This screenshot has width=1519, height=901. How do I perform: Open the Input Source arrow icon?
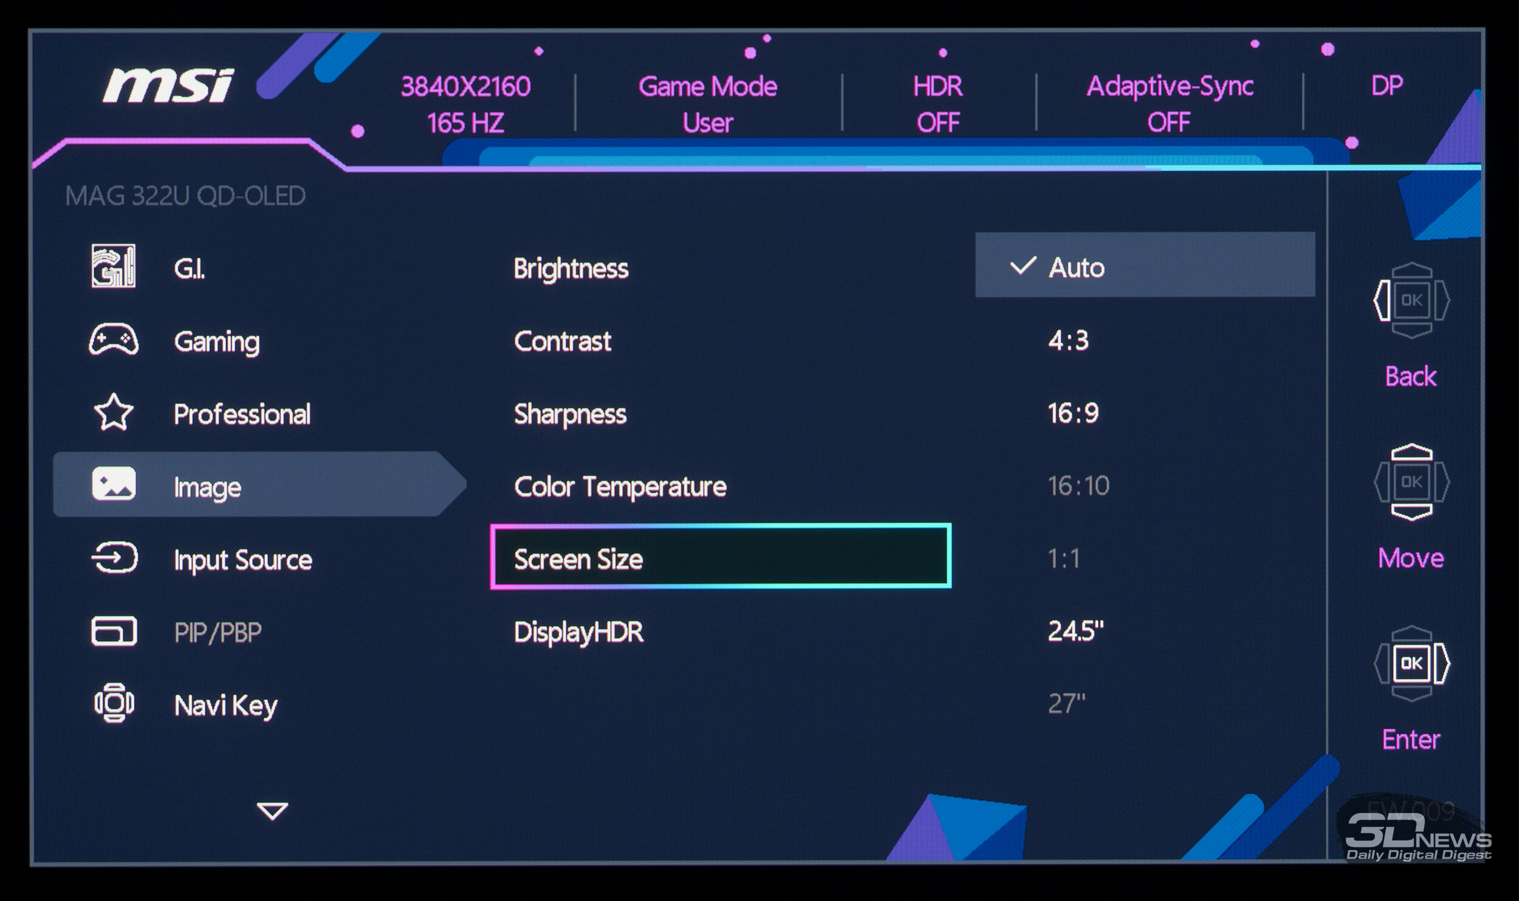tap(114, 558)
